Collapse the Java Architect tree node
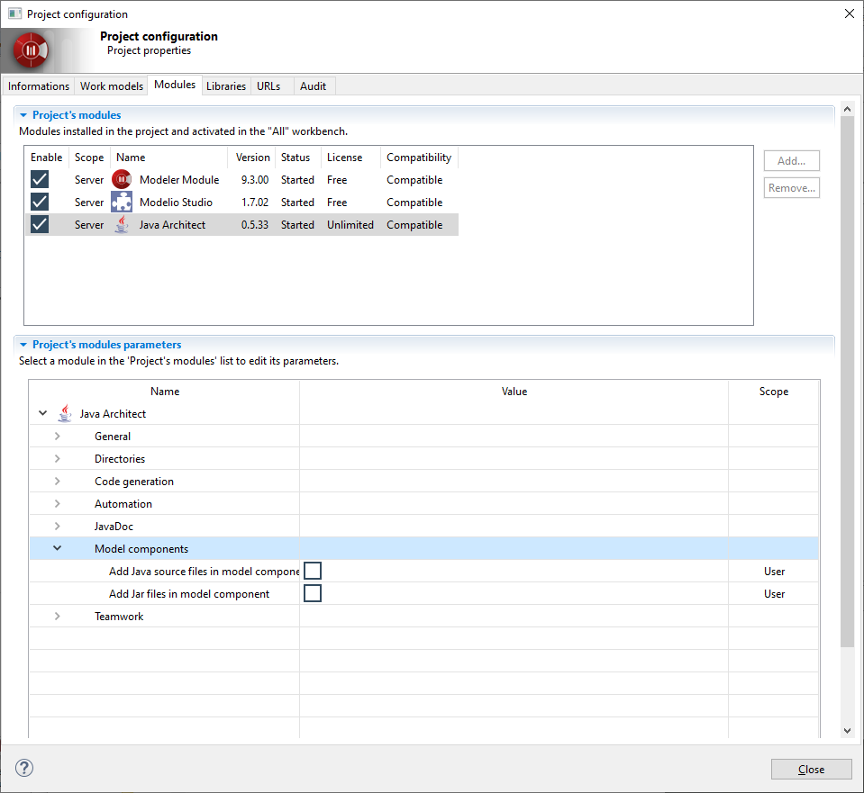This screenshot has width=864, height=793. [x=43, y=413]
